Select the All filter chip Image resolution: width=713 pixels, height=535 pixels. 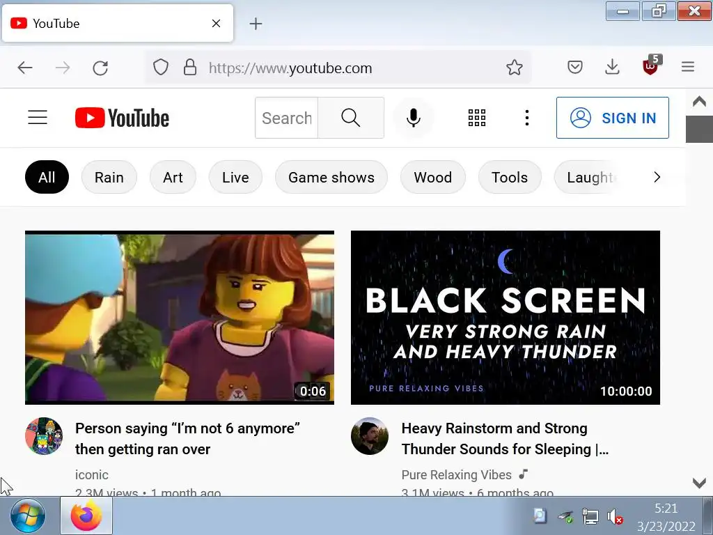tap(47, 177)
